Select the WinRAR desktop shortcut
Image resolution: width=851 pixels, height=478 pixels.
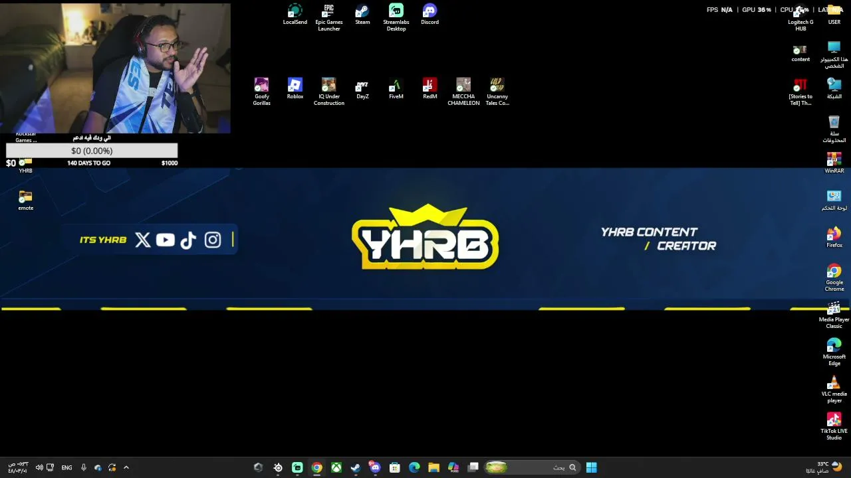(834, 163)
